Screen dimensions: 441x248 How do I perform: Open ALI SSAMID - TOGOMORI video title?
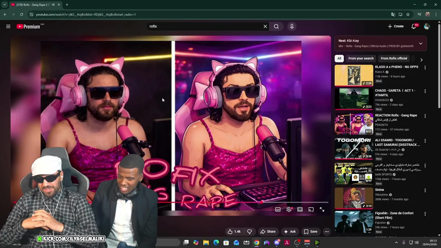(x=397, y=142)
